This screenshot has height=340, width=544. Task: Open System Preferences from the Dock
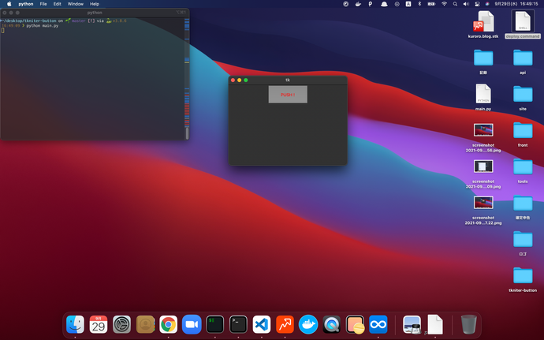121,324
